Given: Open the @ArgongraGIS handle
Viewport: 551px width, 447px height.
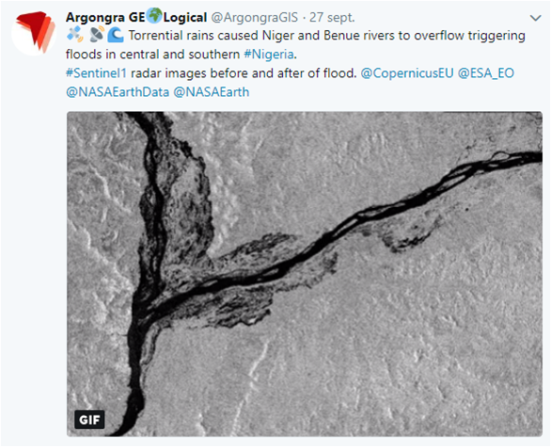Looking at the screenshot, I should point(255,17).
